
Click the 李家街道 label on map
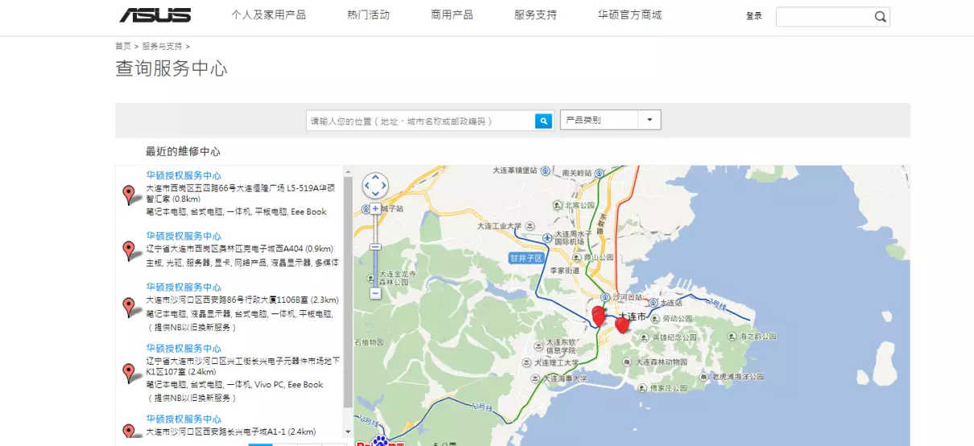pos(564,272)
